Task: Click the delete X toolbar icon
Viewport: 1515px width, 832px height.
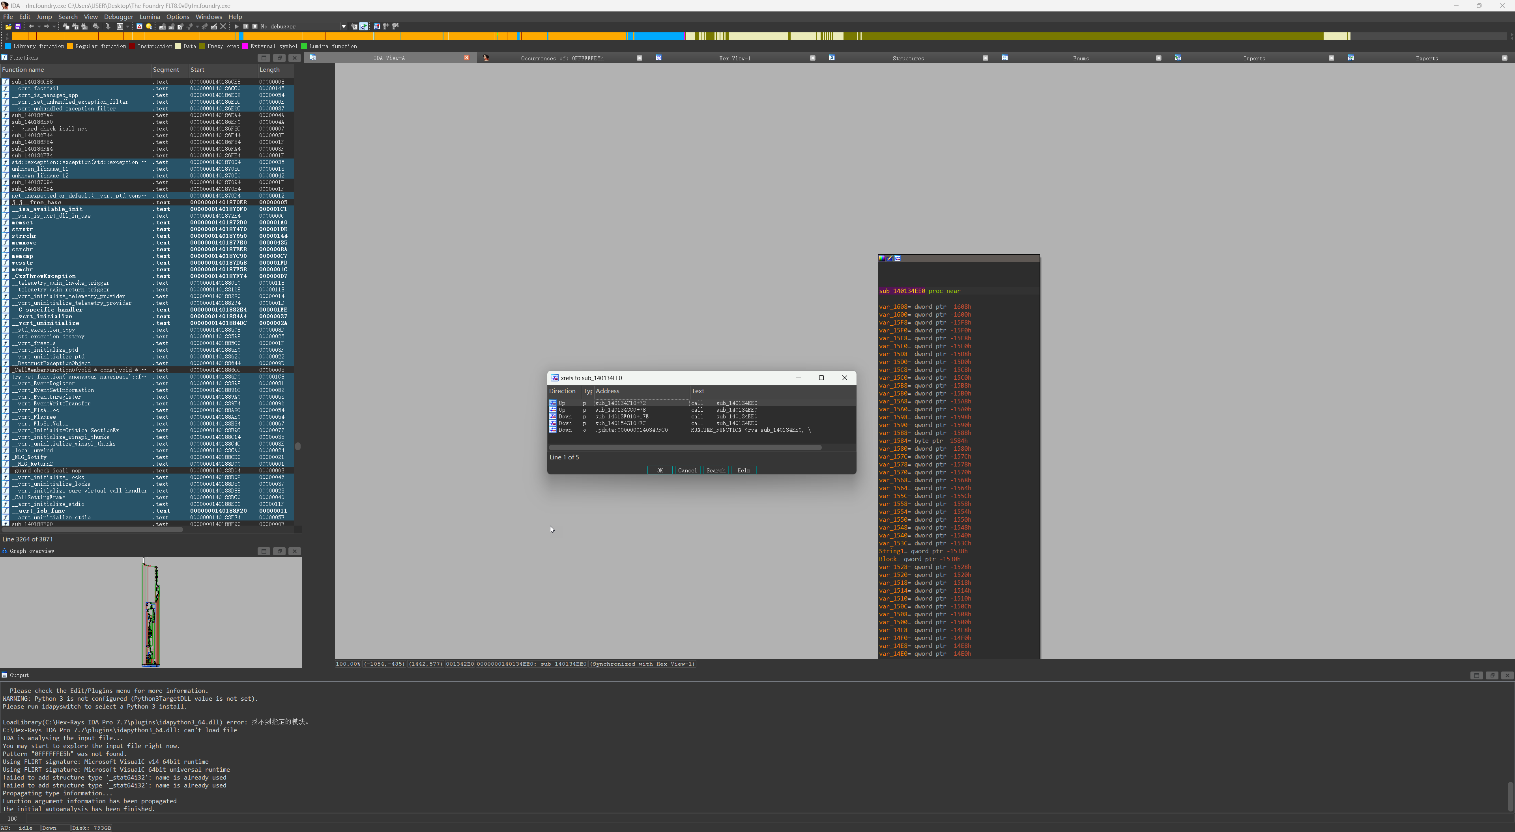Action: (x=223, y=26)
